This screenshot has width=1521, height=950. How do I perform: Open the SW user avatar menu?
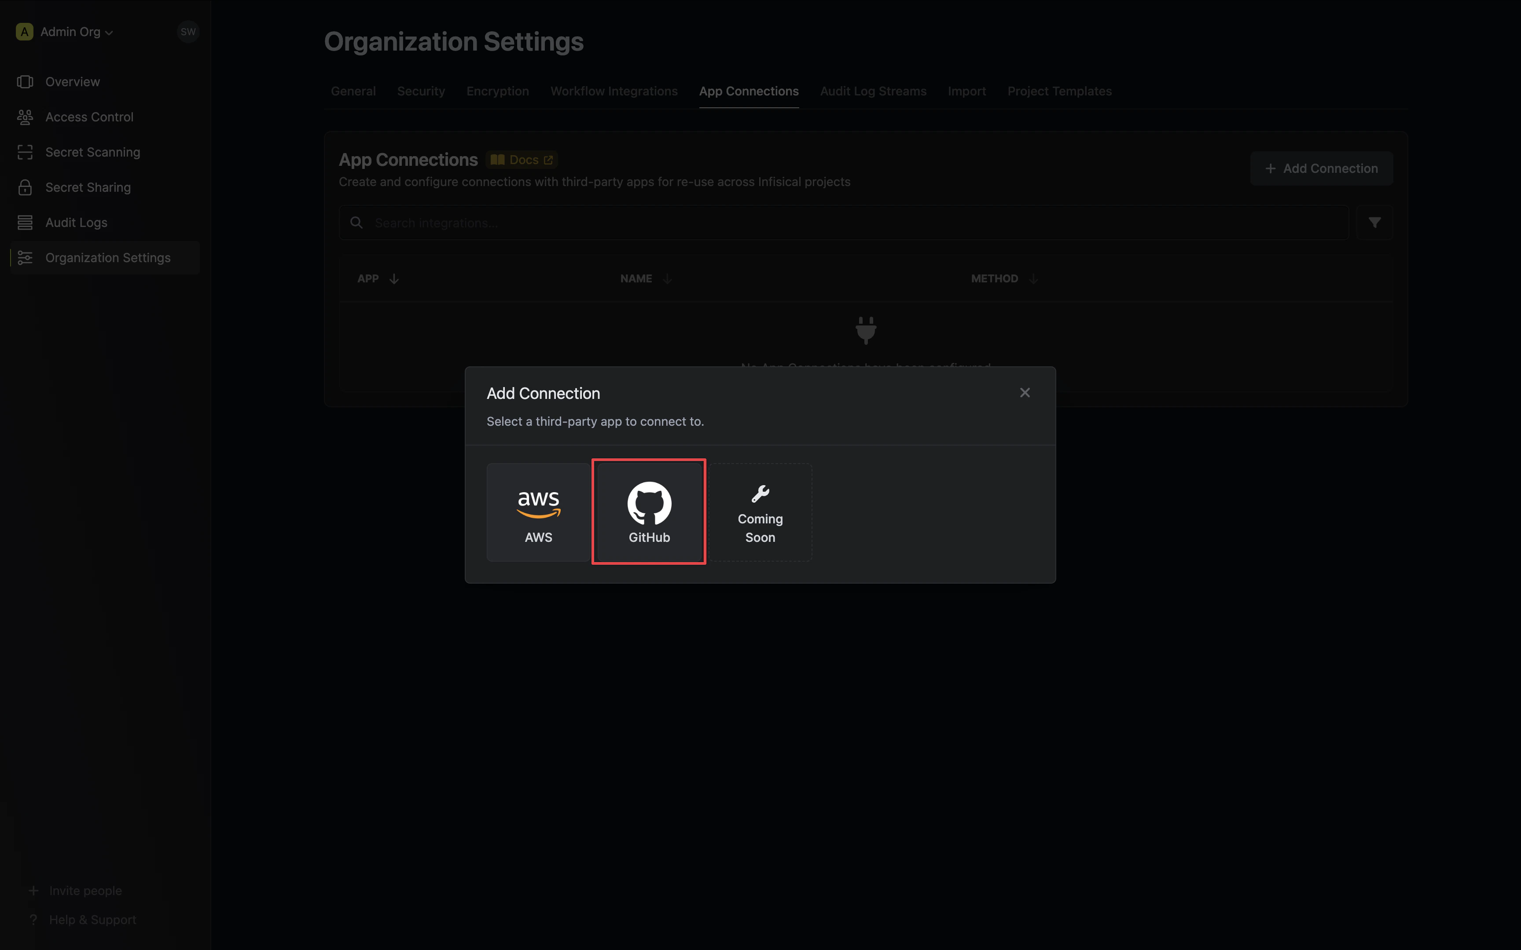click(188, 31)
